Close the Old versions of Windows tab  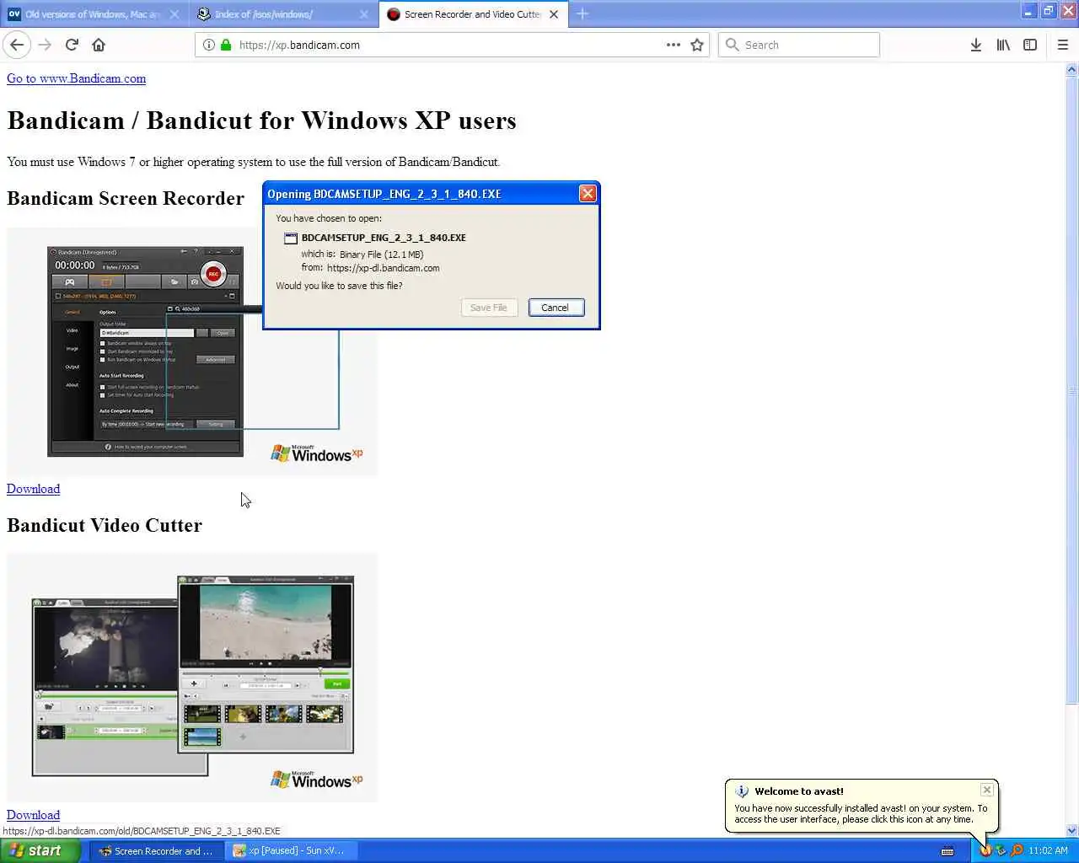click(x=174, y=14)
